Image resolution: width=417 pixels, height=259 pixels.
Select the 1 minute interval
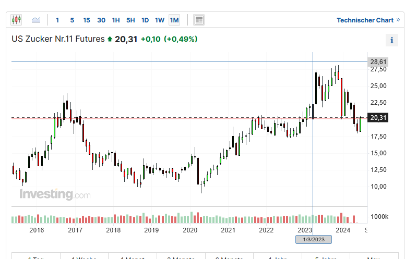pos(57,20)
